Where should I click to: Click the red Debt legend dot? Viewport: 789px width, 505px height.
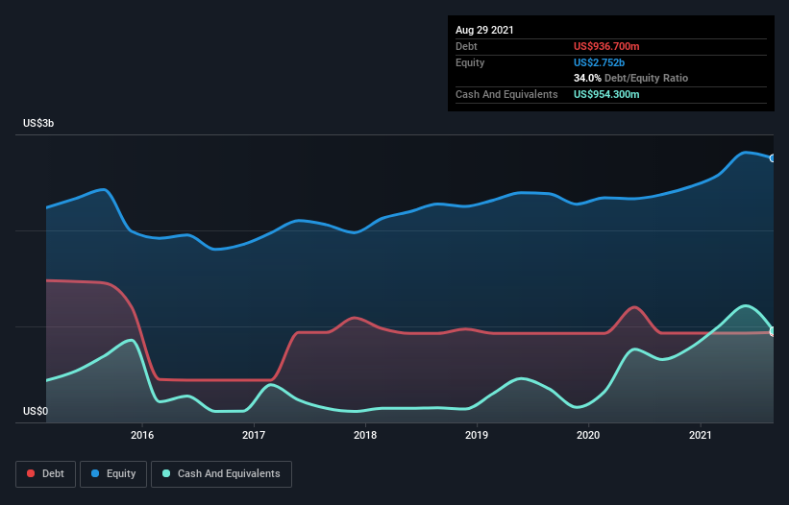click(x=31, y=473)
